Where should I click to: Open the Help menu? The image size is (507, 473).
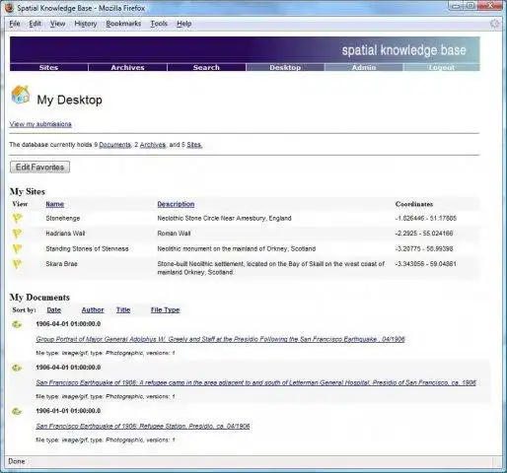click(x=184, y=24)
